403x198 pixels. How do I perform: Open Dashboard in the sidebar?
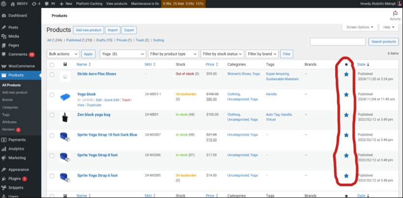pos(18,15)
